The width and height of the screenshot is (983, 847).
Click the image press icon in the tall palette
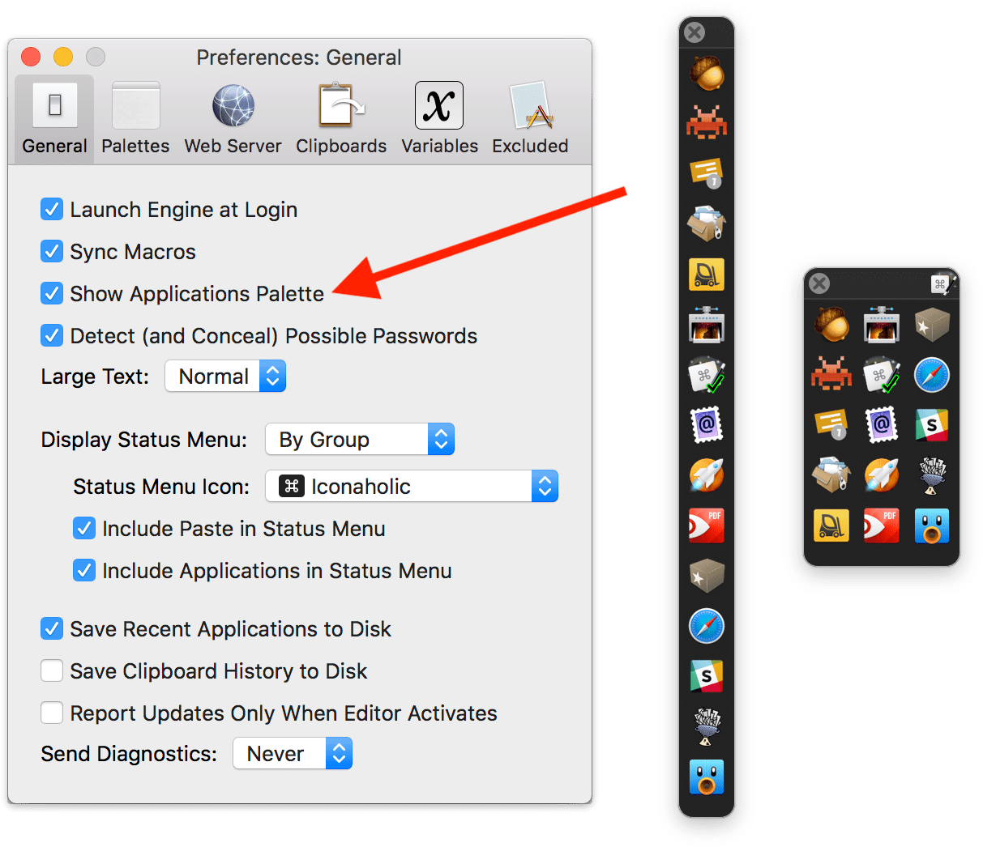click(707, 325)
